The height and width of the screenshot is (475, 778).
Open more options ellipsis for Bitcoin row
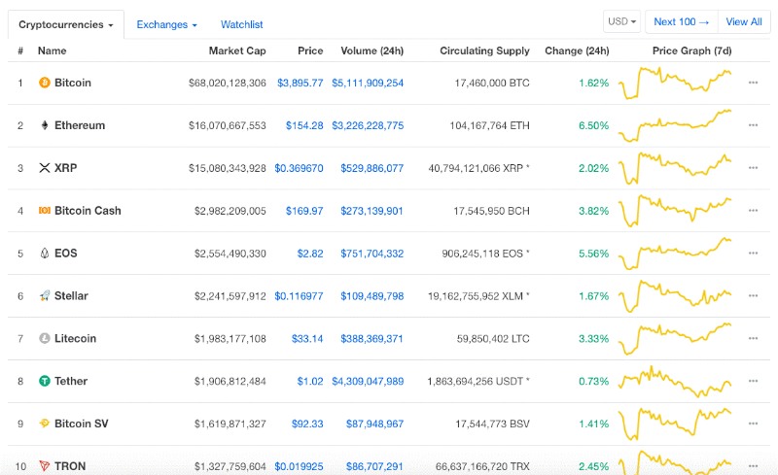click(753, 83)
